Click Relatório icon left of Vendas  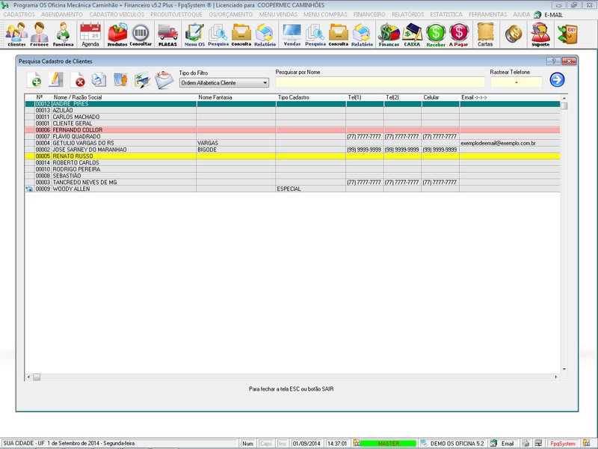265,34
